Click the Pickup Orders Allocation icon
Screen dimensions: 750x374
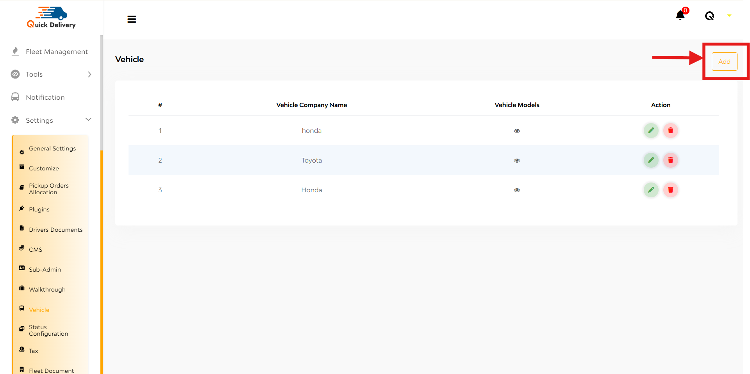coord(22,187)
